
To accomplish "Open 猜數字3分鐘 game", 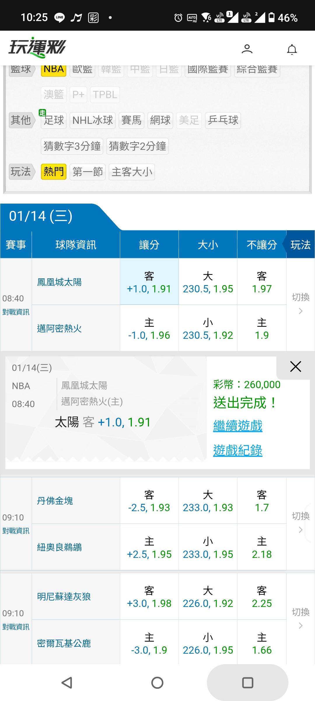I will point(72,146).
